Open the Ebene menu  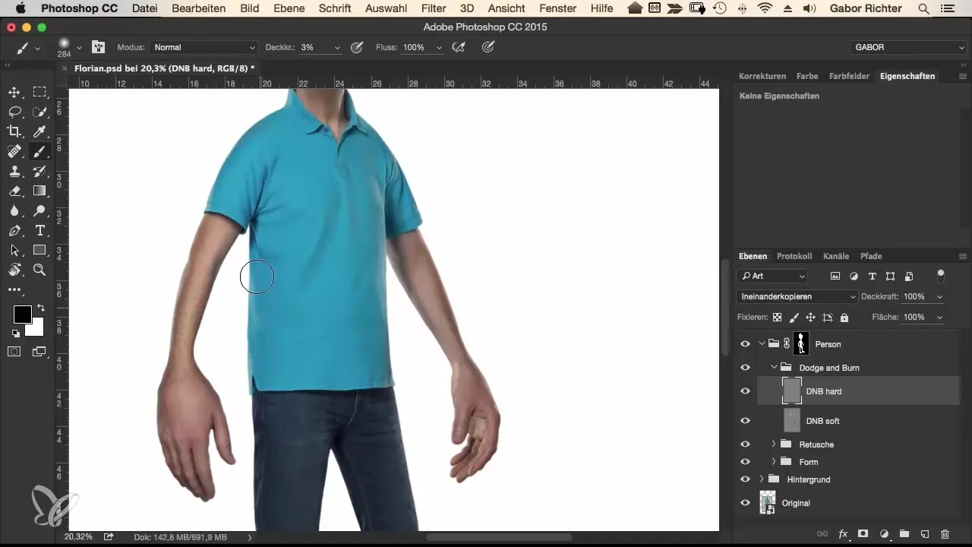pyautogui.click(x=289, y=8)
